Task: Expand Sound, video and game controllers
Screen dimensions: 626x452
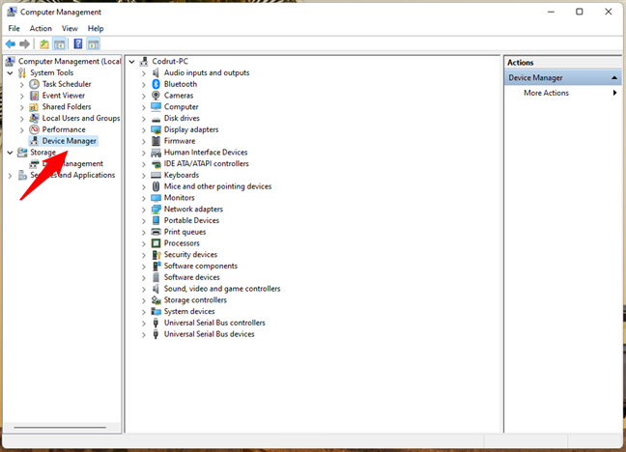Action: (144, 289)
